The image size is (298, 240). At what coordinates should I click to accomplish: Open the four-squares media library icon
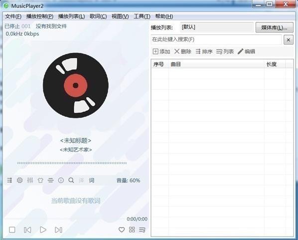(132, 230)
